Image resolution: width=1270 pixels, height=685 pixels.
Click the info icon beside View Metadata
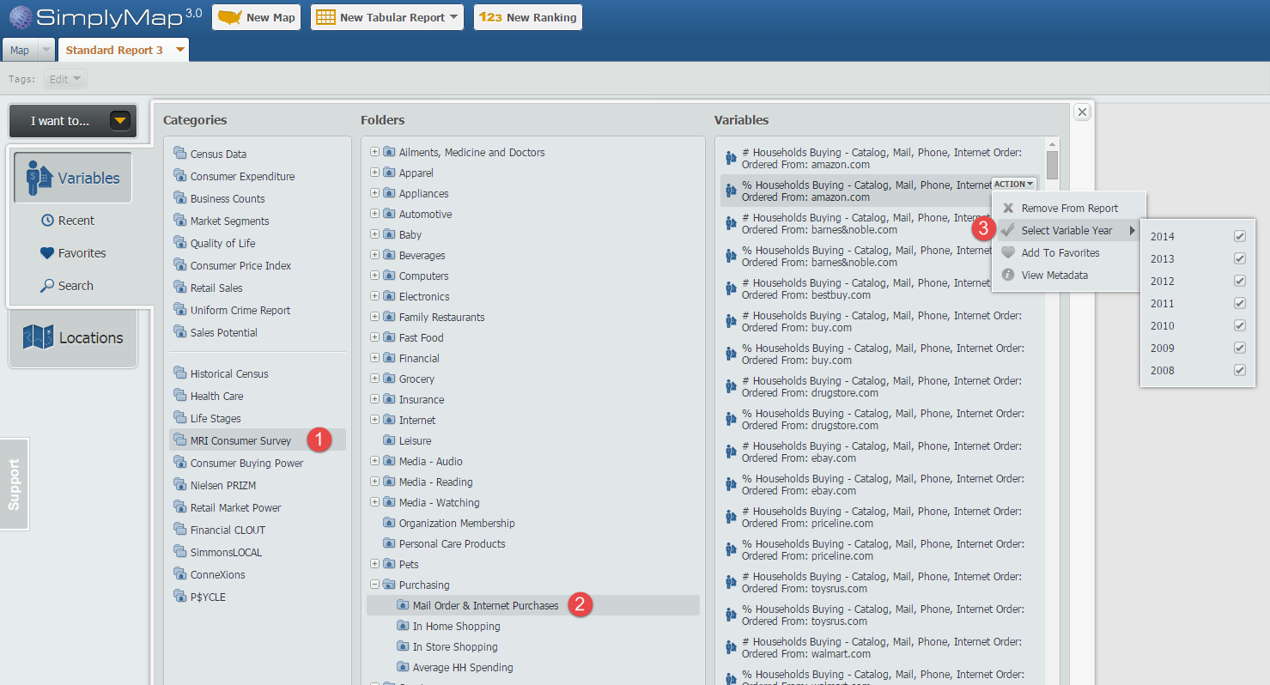1008,275
